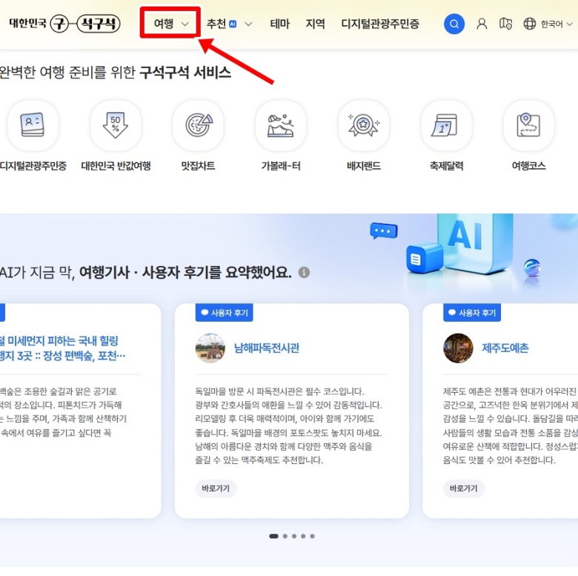Open the 대한민국 반값여행 discount icon
578x576 pixels.
116,125
